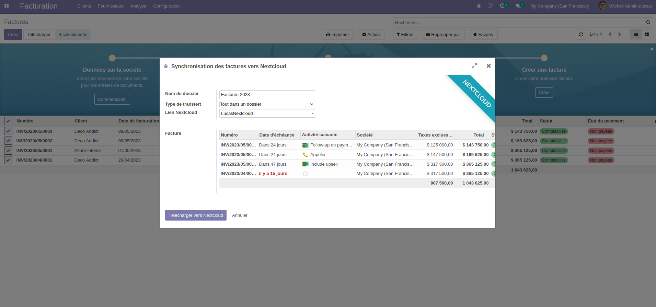Viewport: 656px width, 307px height.
Task: Sort dialog table by Date d'échéance column
Action: 279,135
